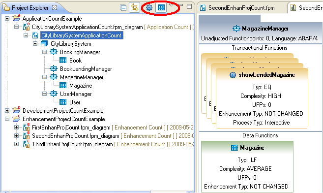323x193 pixels.
Task: Click the DevelopmentProjectCountExample folder icon
Action: [16, 110]
